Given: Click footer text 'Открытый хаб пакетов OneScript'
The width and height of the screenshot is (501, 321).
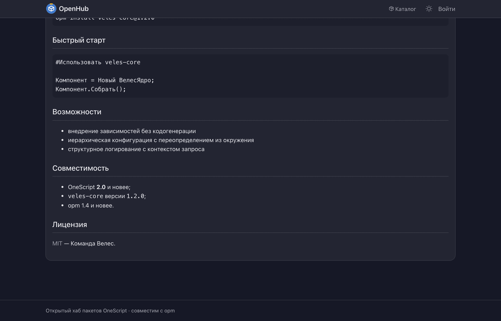Looking at the screenshot, I should (86, 311).
